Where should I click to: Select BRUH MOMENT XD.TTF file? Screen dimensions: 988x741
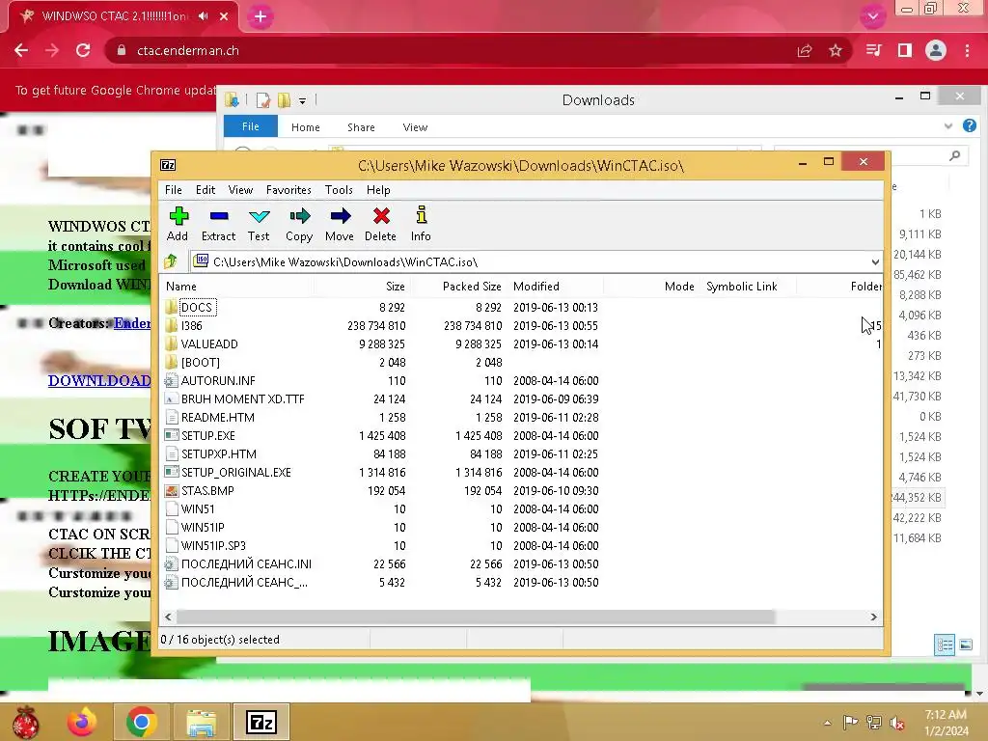click(x=242, y=398)
